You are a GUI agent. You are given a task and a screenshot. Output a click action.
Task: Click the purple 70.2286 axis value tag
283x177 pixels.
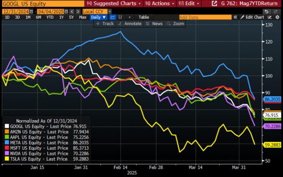coord(272,126)
